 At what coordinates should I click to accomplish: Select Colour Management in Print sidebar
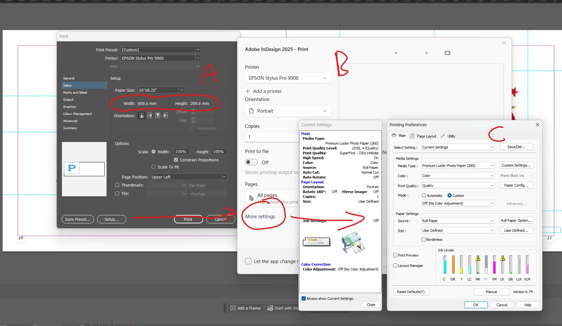pos(84,114)
